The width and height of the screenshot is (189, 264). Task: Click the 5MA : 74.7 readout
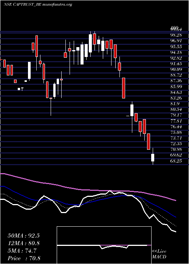pyautogui.click(x=22, y=251)
